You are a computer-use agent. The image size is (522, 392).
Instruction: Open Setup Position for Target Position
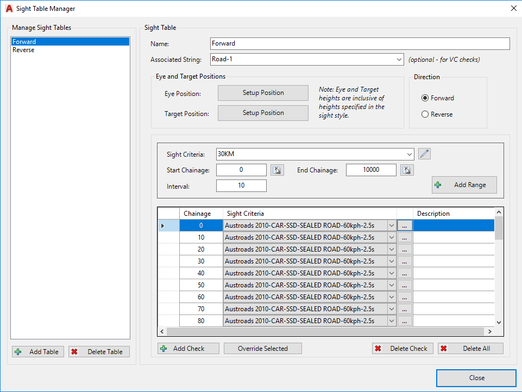click(263, 113)
